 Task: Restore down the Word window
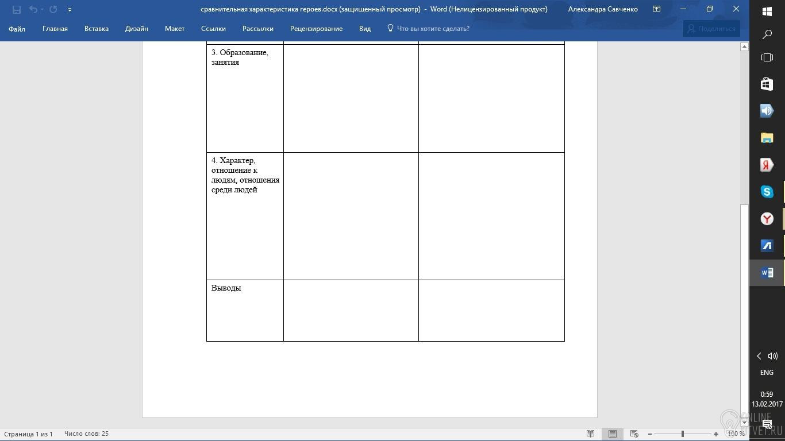pyautogui.click(x=710, y=9)
